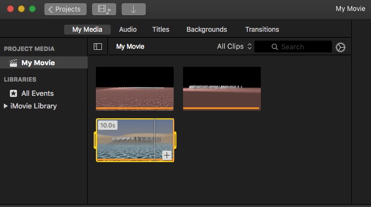Click the green full-screen button
371x207 pixels.
click(x=32, y=9)
